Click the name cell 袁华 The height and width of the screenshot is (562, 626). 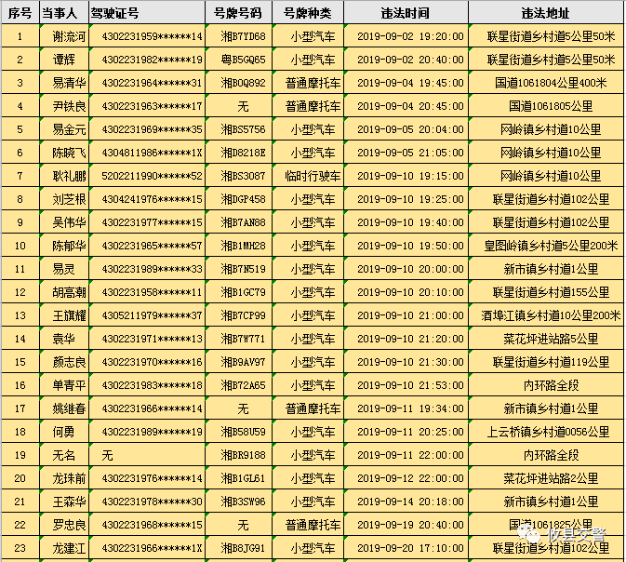63,339
